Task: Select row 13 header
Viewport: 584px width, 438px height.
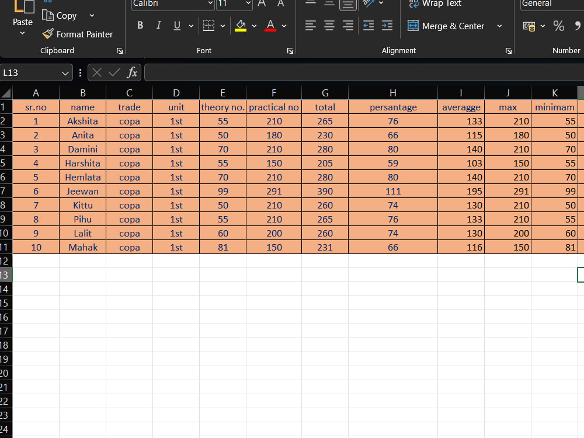Action: point(6,275)
